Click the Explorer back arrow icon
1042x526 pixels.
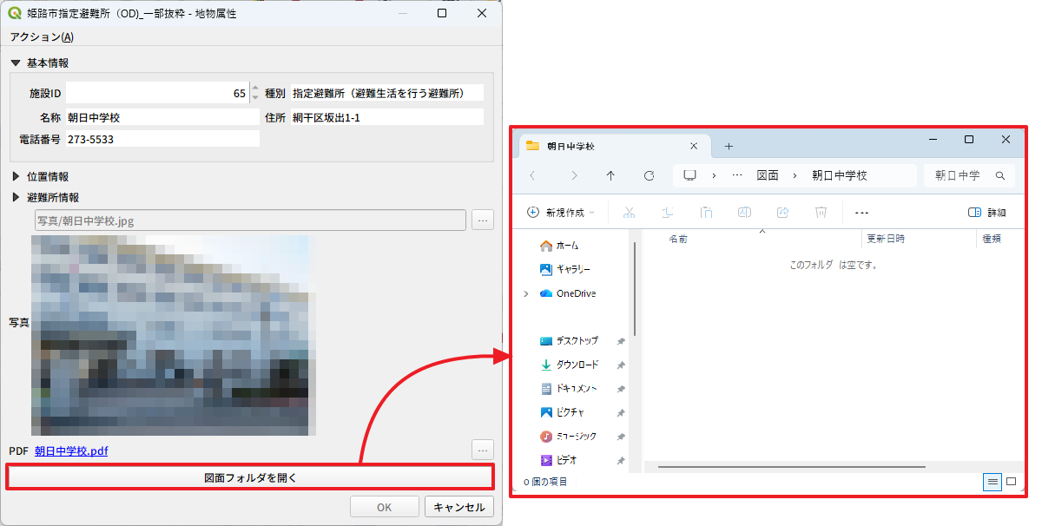(x=532, y=175)
